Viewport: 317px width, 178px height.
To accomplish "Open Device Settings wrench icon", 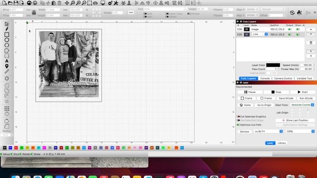I will (x=116, y=3).
